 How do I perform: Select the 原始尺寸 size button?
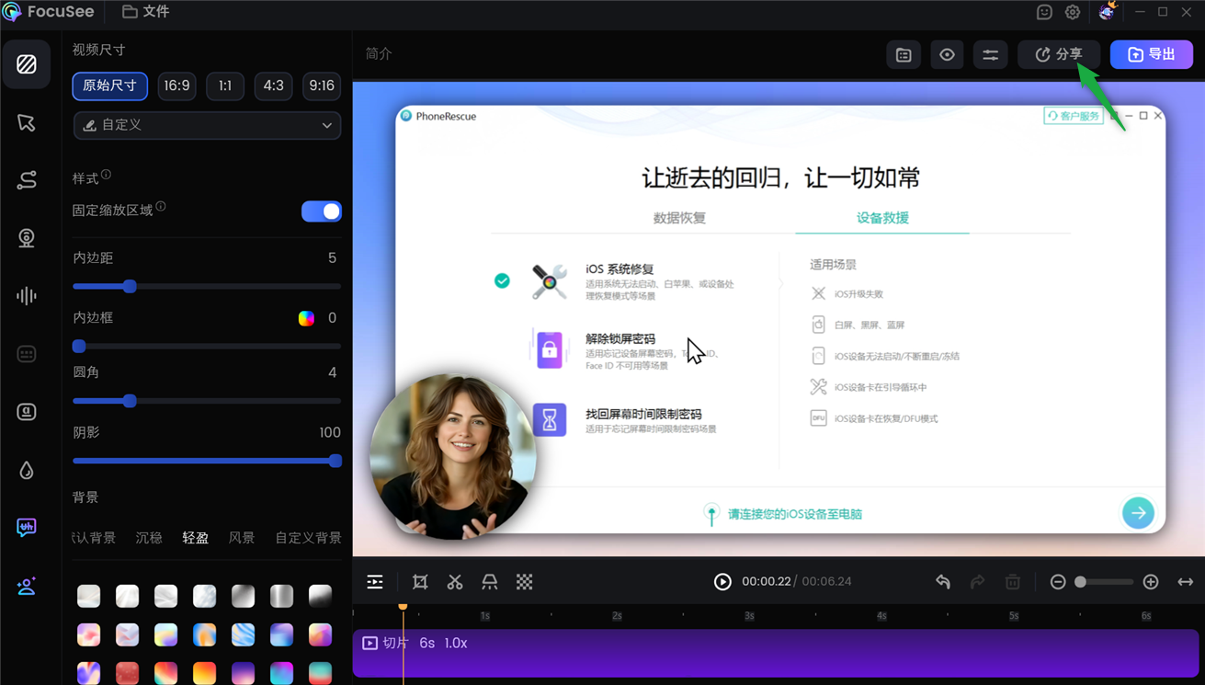pos(110,86)
